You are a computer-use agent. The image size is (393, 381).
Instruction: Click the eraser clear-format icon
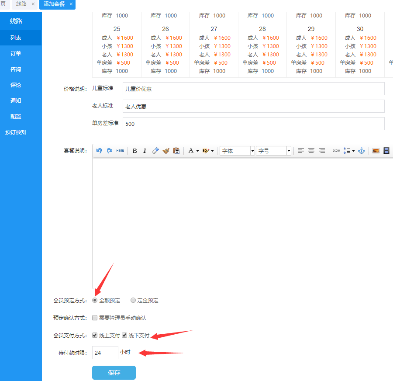coord(155,151)
